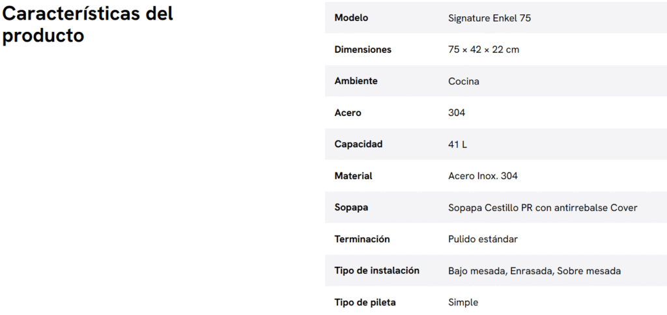The image size is (667, 315).
Task: Click the 75 × 42 × 22 cm value
Action: tap(483, 49)
